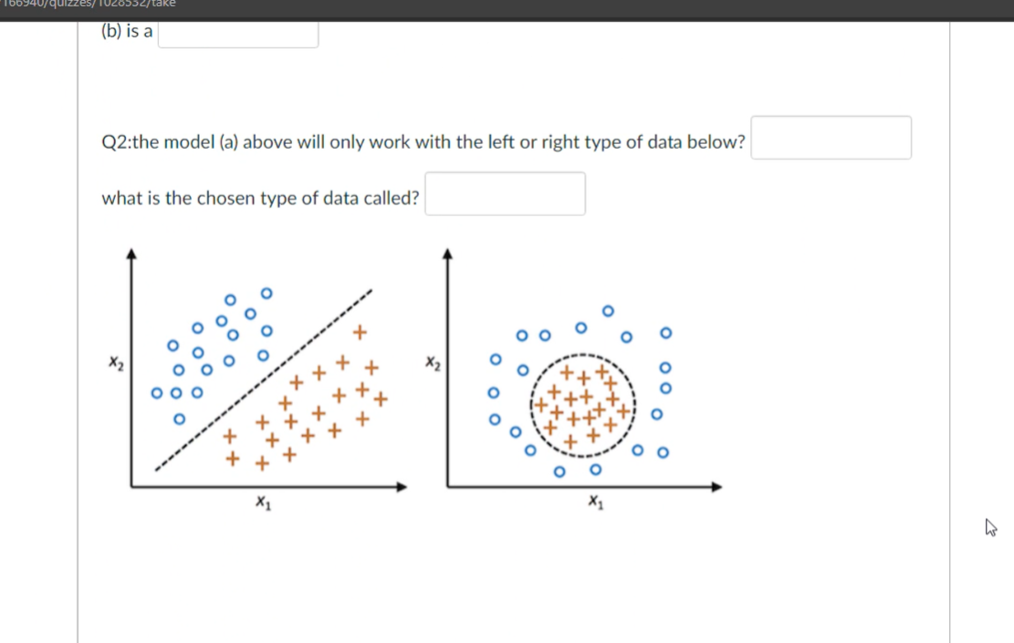Click the "chosen type of data called" answer box

click(x=505, y=193)
